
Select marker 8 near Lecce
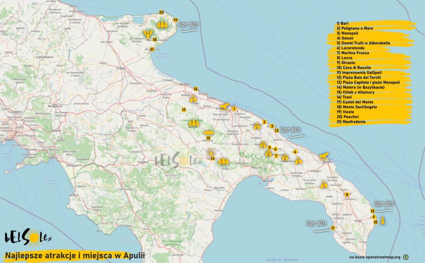tap(347, 194)
